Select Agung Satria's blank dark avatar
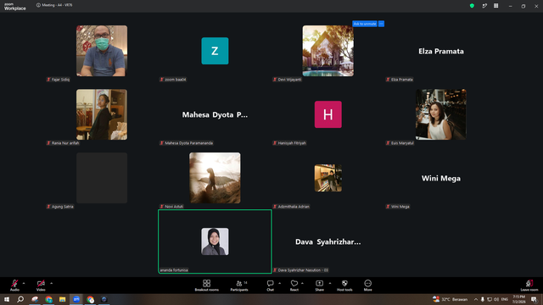The width and height of the screenshot is (543, 305). click(102, 178)
